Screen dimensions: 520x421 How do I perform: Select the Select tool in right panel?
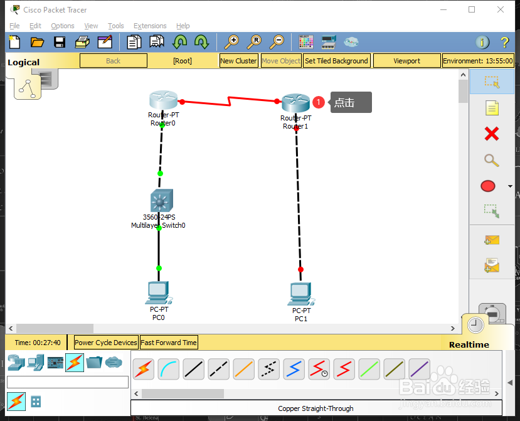tap(492, 82)
